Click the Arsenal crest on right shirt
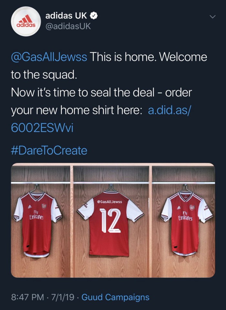This screenshot has height=310, width=226. point(192,207)
